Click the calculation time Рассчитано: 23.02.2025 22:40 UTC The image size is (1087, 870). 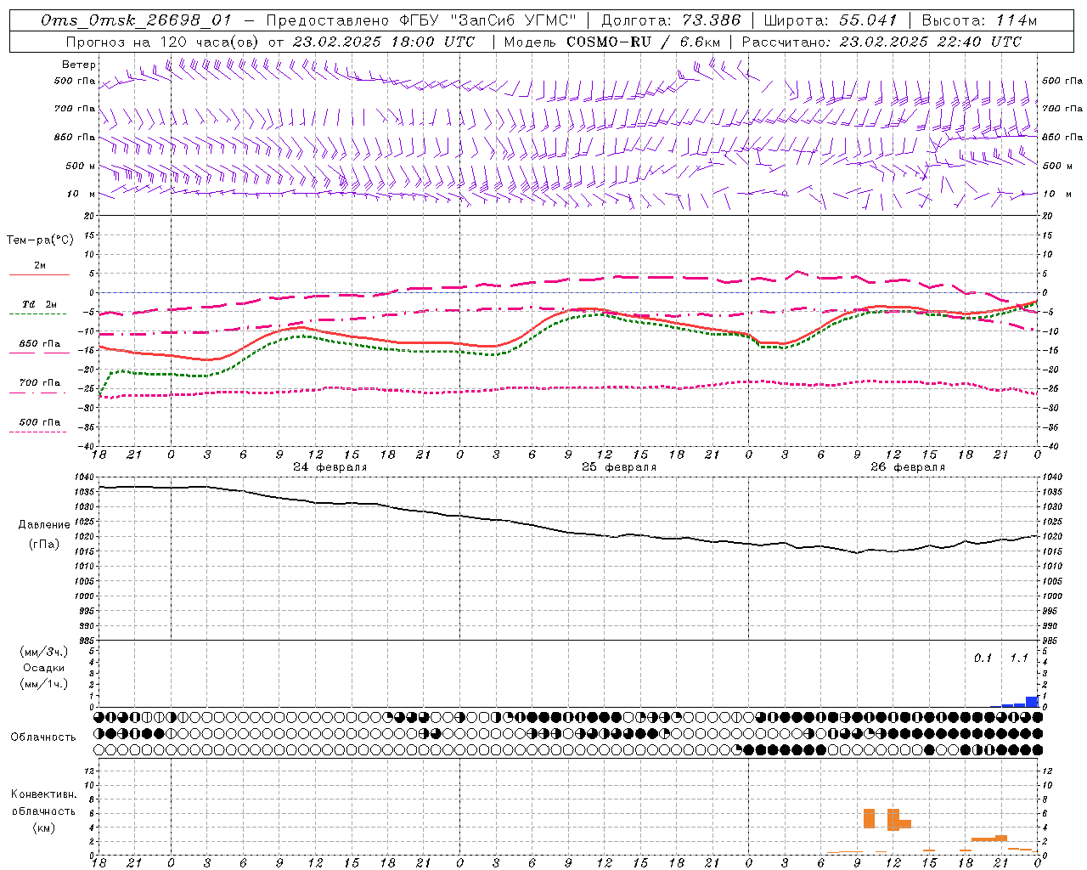tap(881, 41)
